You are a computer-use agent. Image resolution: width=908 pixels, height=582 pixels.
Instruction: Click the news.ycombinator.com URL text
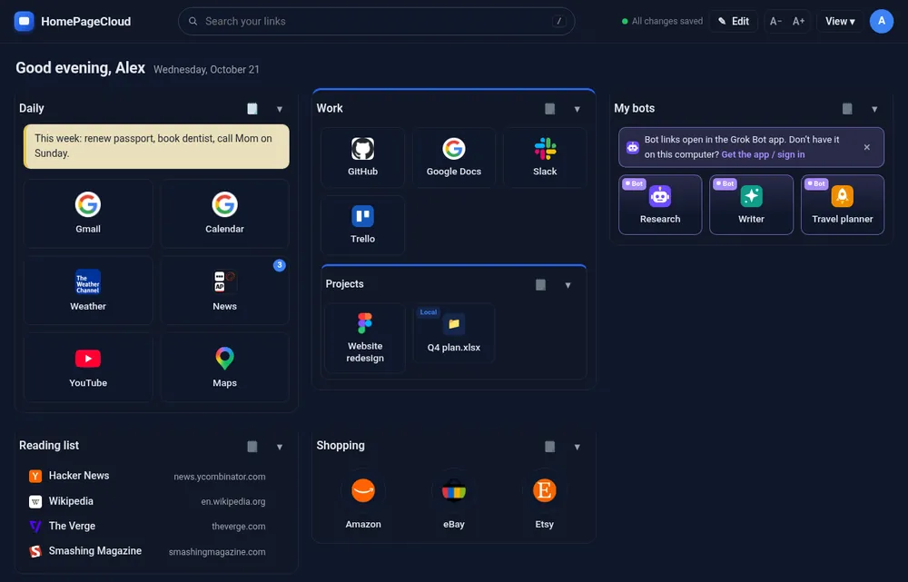[x=220, y=477]
